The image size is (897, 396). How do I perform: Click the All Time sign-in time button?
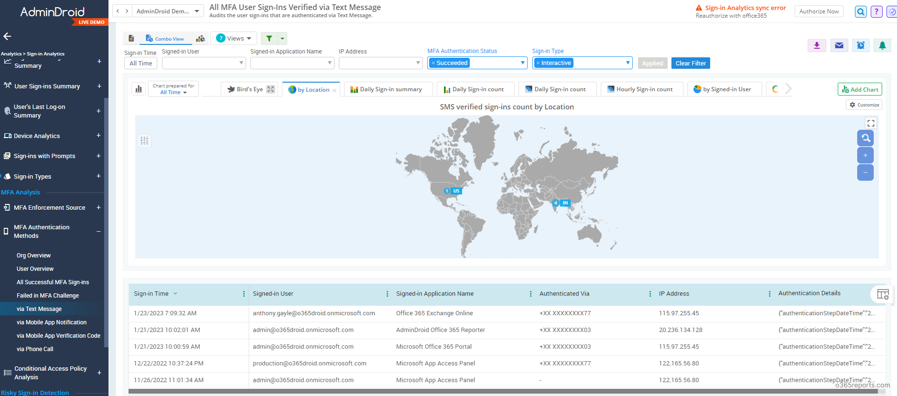(x=140, y=63)
